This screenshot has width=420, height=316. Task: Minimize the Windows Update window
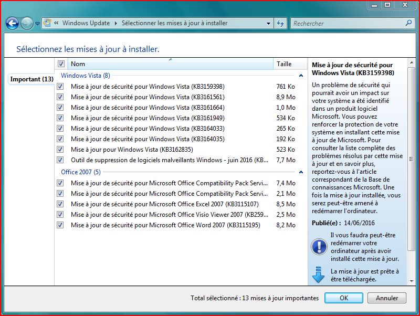pyautogui.click(x=374, y=5)
